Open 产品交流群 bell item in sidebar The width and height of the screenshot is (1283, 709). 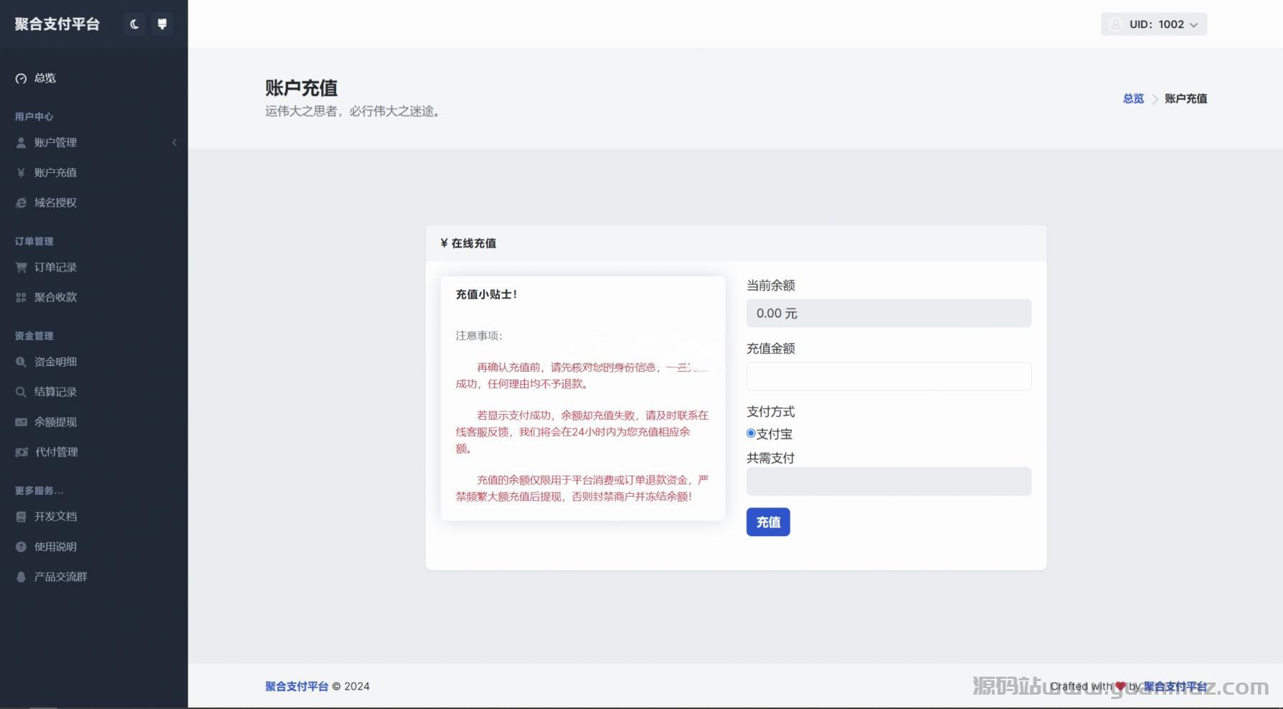(60, 577)
